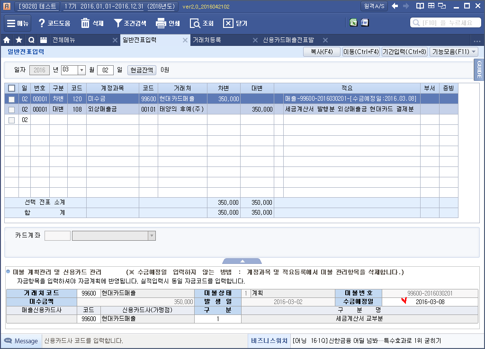Click 미불번호 value 99600-2016030201
Image resolution: width=485 pixels, height=349 pixels.
(x=430, y=293)
